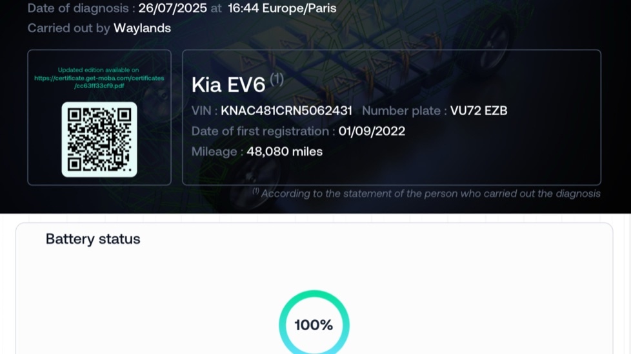Click the 16:44 Europe/Paris time text
This screenshot has width=631, height=354.
pyautogui.click(x=282, y=8)
